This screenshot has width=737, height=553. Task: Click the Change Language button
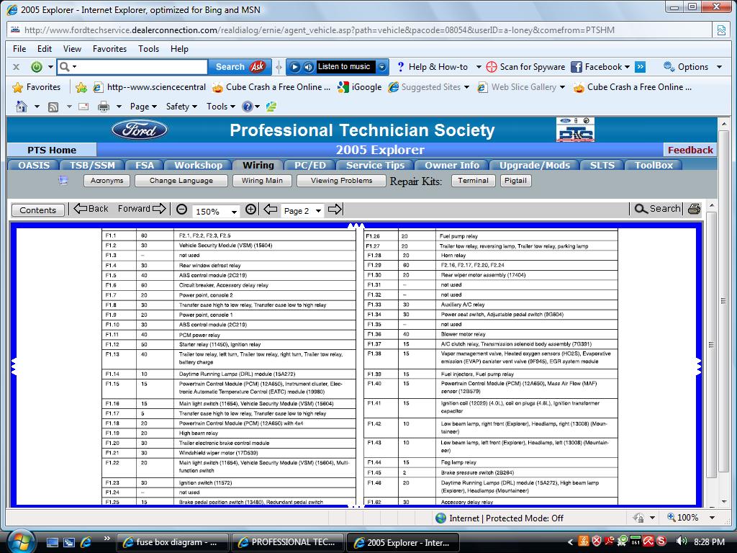point(181,181)
